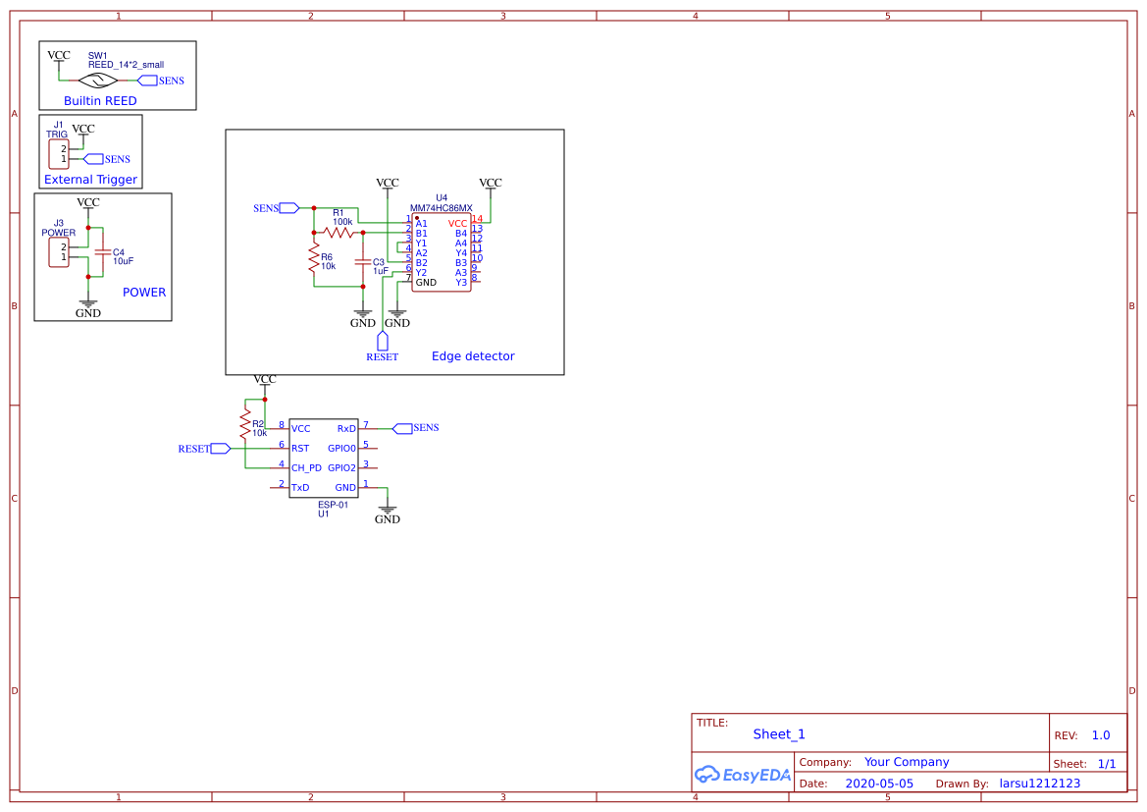The height and width of the screenshot is (812, 1147).
Task: Click the 'Sheet_1' title text
Action: (779, 734)
